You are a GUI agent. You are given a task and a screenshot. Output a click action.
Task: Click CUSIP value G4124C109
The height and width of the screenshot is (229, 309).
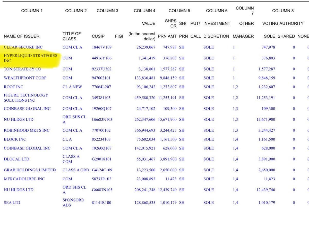click(x=102, y=170)
